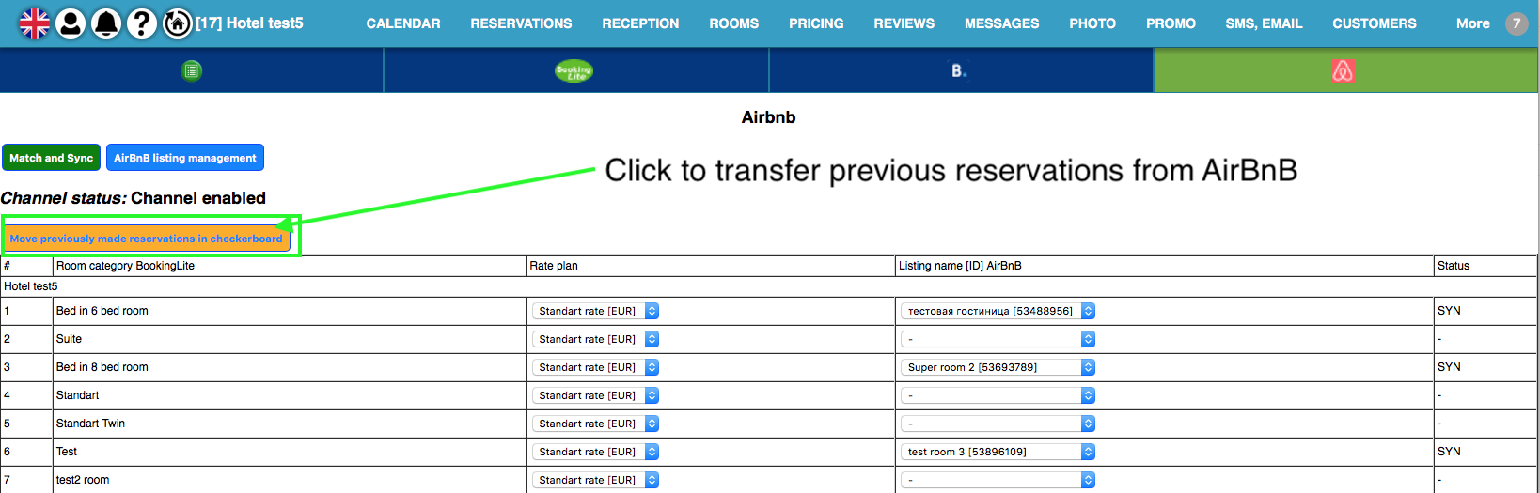
Task: Open the REVIEWS menu
Action: coord(904,23)
